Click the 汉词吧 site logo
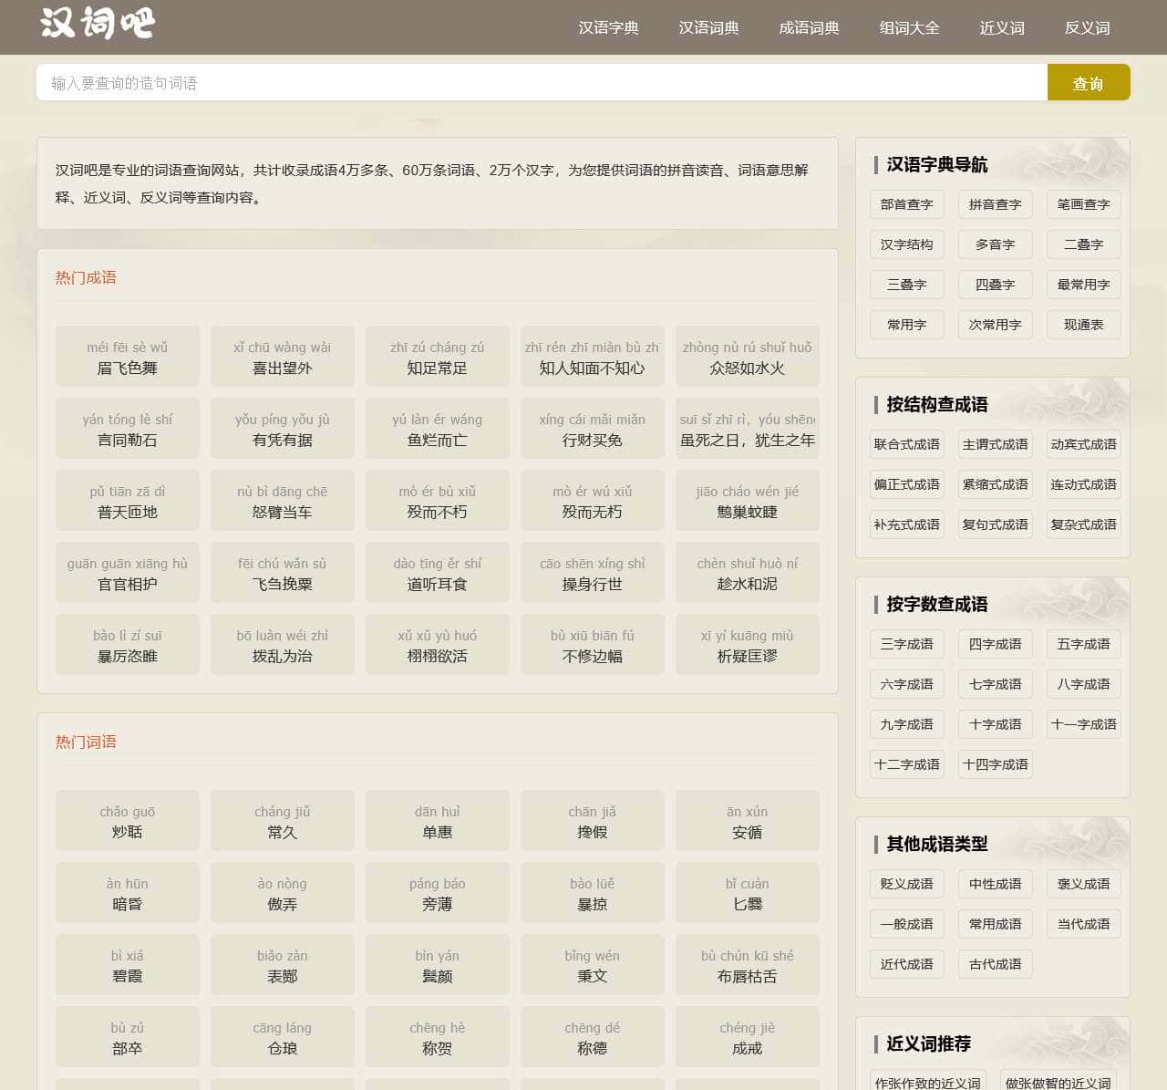 pyautogui.click(x=98, y=23)
